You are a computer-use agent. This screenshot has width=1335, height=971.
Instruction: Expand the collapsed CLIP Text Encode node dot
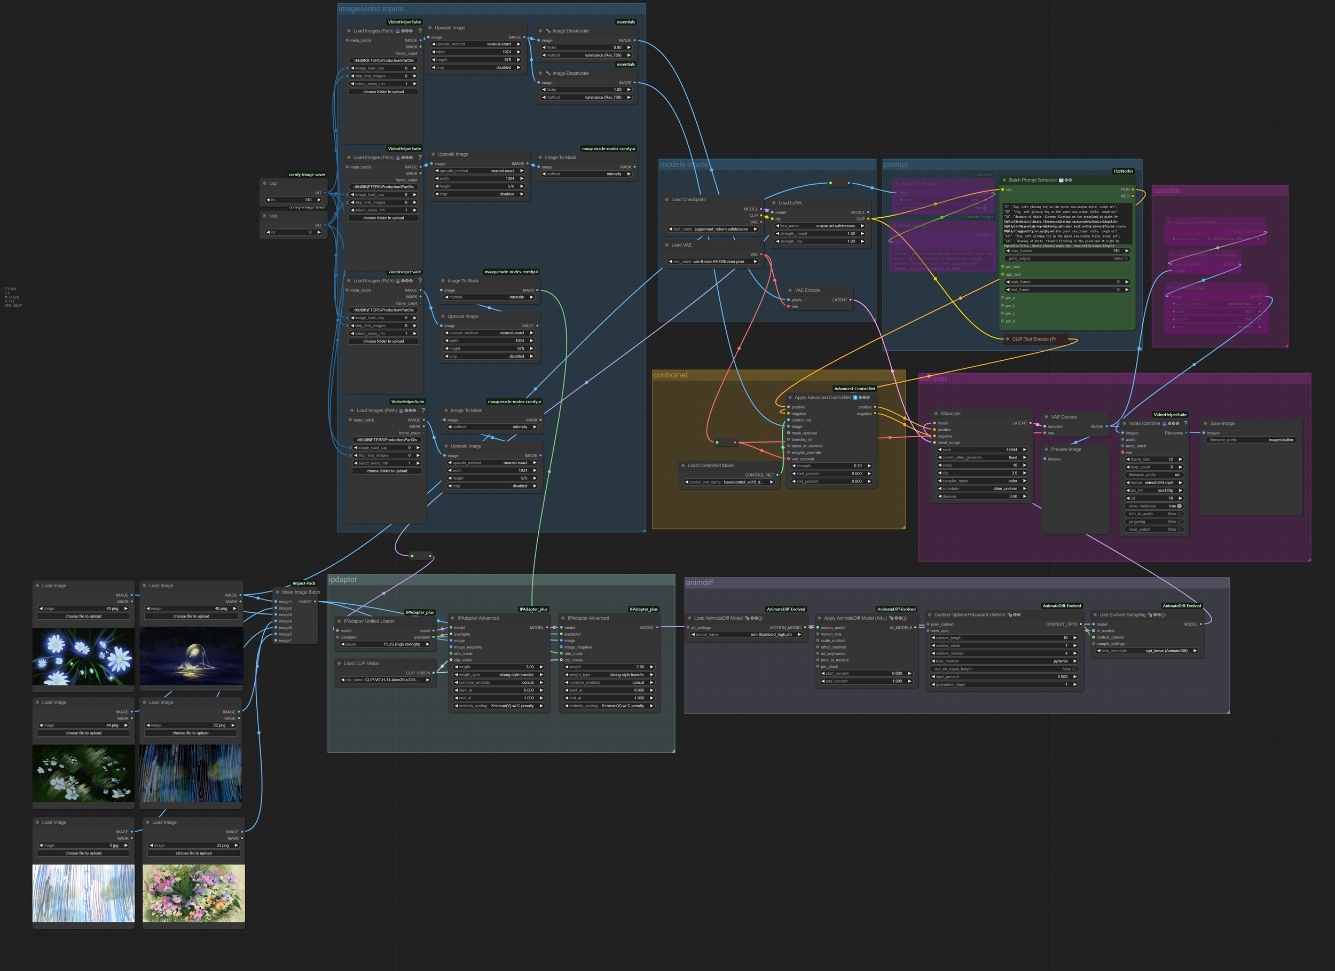tap(1007, 339)
